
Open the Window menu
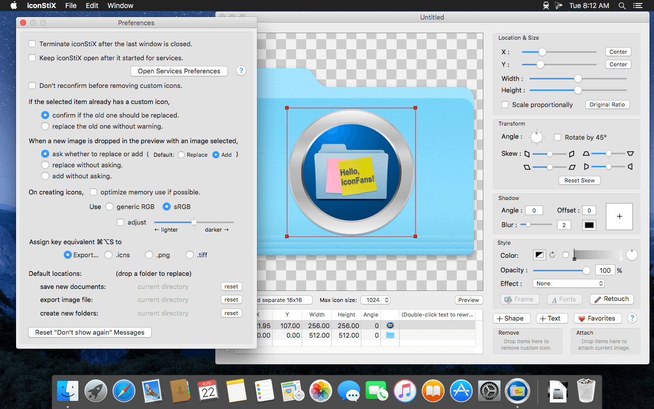pyautogui.click(x=120, y=6)
